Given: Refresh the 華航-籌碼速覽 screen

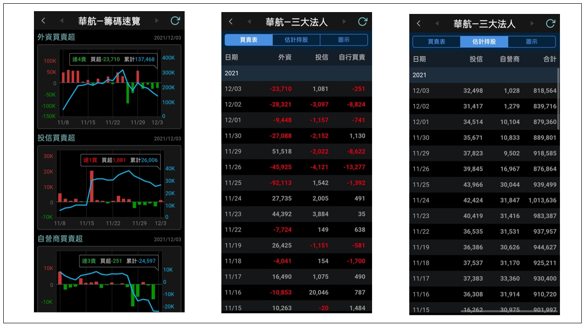Looking at the screenshot, I should point(175,21).
